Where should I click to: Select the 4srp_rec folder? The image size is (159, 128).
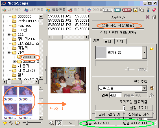(x=24, y=25)
